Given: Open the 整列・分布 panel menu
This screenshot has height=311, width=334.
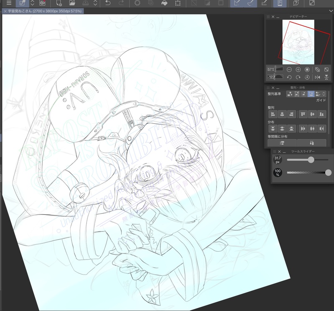Looking at the screenshot, I should (268, 88).
